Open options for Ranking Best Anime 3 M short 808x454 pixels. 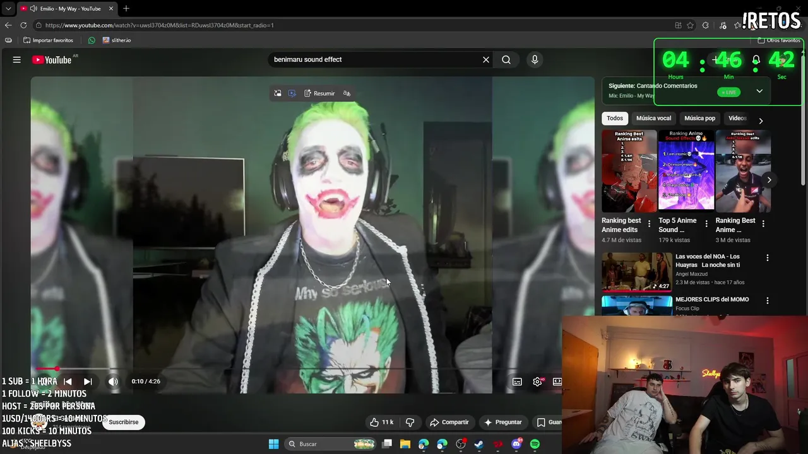click(x=763, y=224)
